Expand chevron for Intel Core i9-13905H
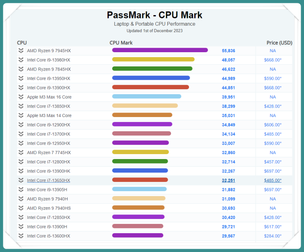304x252 pixels. pos(21,190)
